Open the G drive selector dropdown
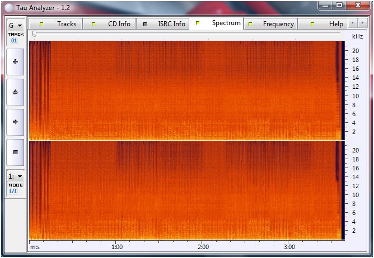374x258 pixels. pos(15,25)
